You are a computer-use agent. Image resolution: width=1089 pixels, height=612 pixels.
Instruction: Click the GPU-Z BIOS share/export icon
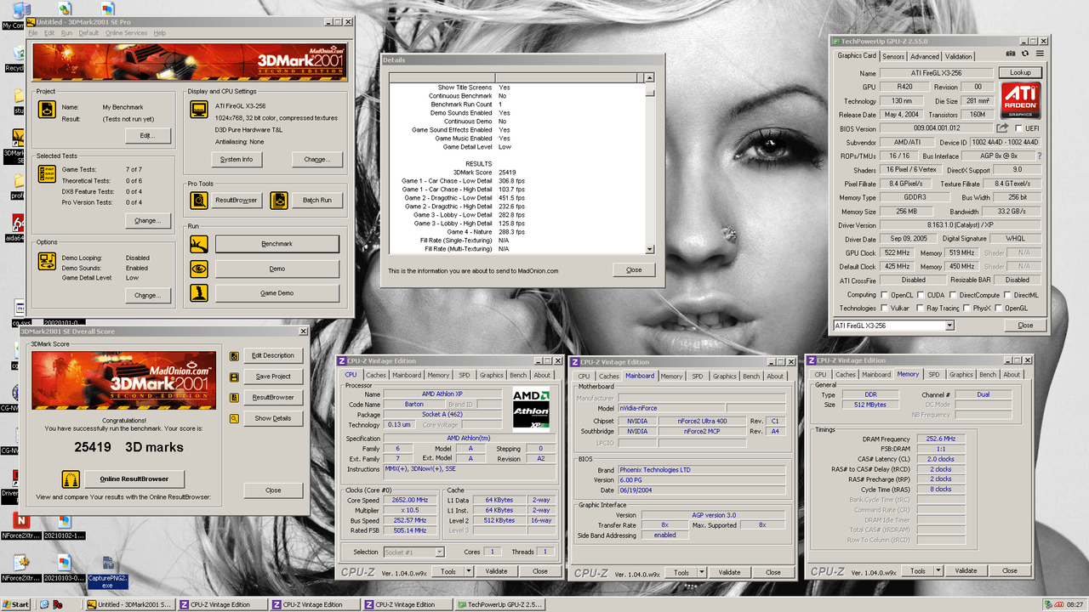pyautogui.click(x=1003, y=128)
